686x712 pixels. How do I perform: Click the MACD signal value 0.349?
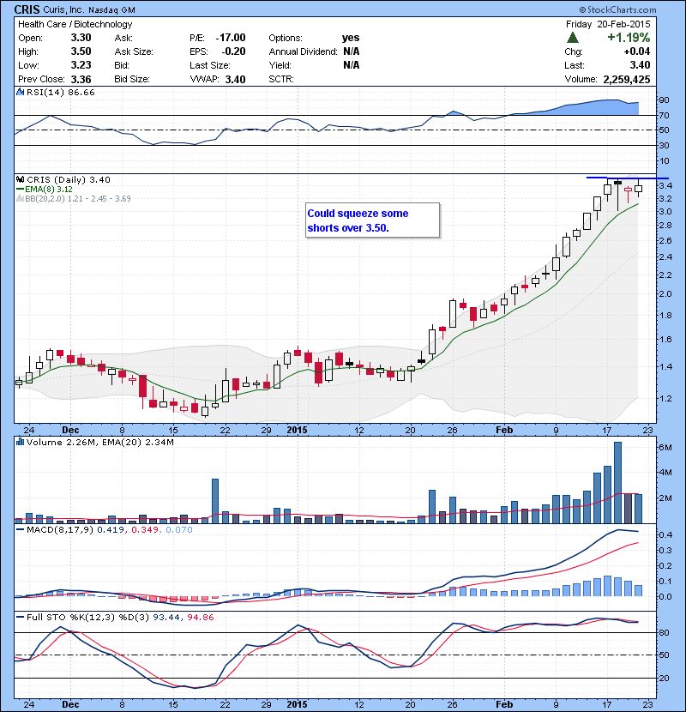(x=145, y=530)
